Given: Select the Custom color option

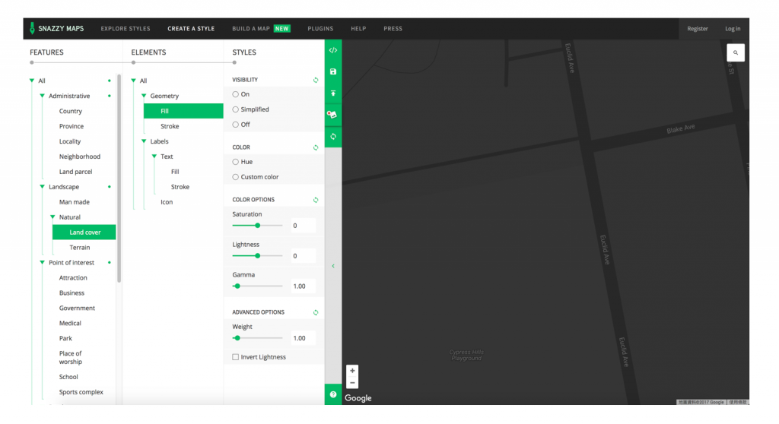Looking at the screenshot, I should pos(236,177).
